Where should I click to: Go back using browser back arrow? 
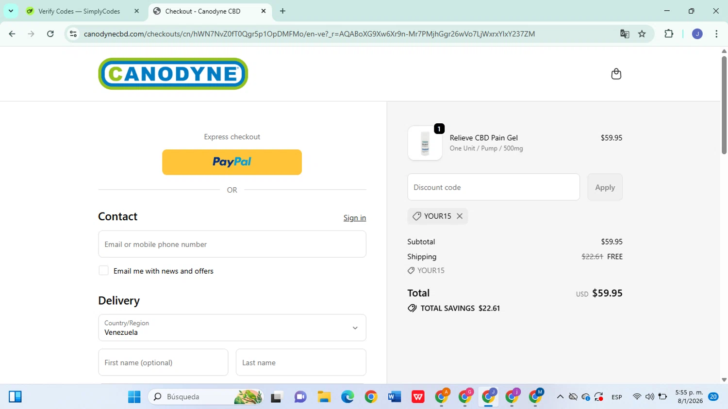pos(12,34)
